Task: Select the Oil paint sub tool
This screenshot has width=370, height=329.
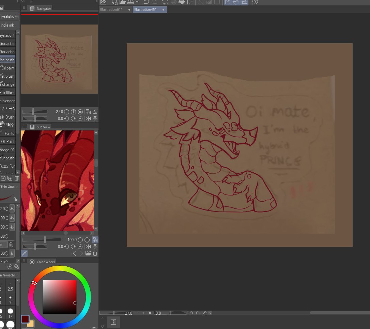Action: click(x=8, y=68)
